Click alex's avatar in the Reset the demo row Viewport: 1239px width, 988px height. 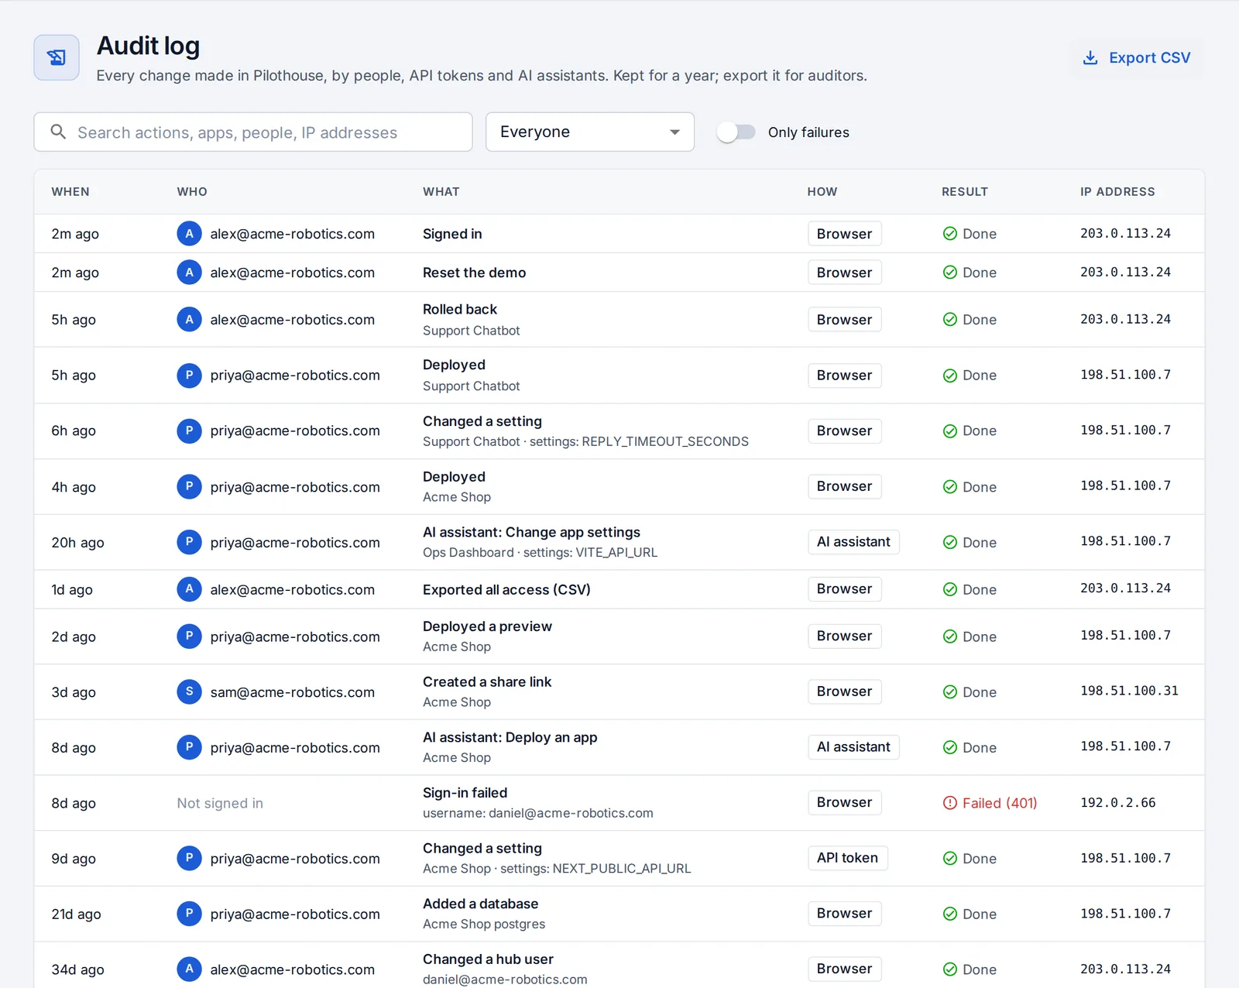pyautogui.click(x=189, y=273)
